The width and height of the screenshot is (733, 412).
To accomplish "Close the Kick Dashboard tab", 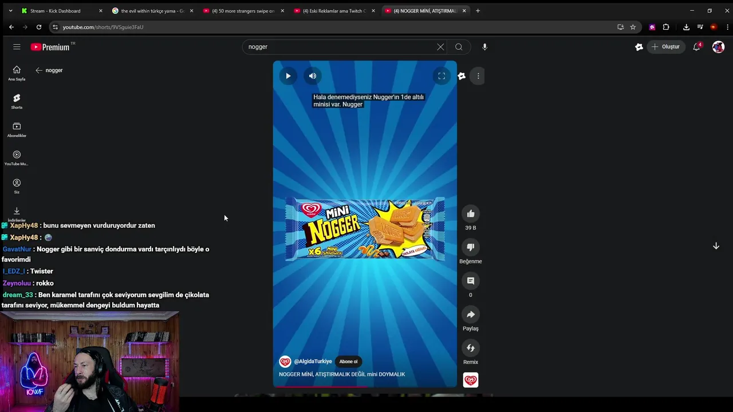I will point(101,11).
